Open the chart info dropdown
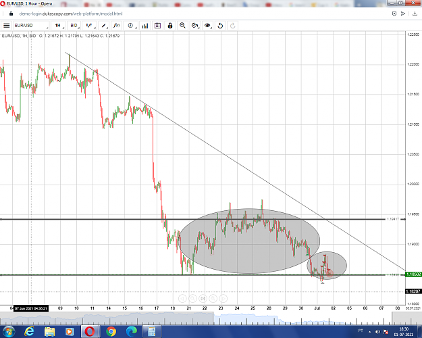The image size is (422, 338). pos(131,26)
